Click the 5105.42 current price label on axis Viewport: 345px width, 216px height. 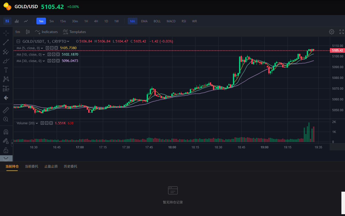coord(337,50)
